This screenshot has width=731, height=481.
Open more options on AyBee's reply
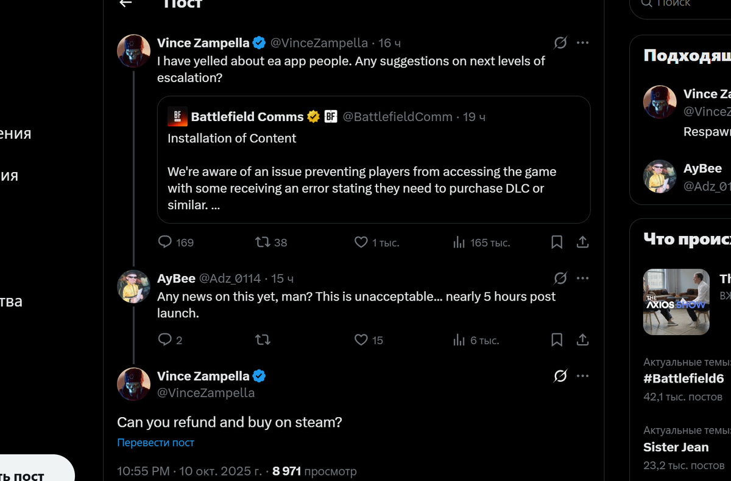(582, 279)
